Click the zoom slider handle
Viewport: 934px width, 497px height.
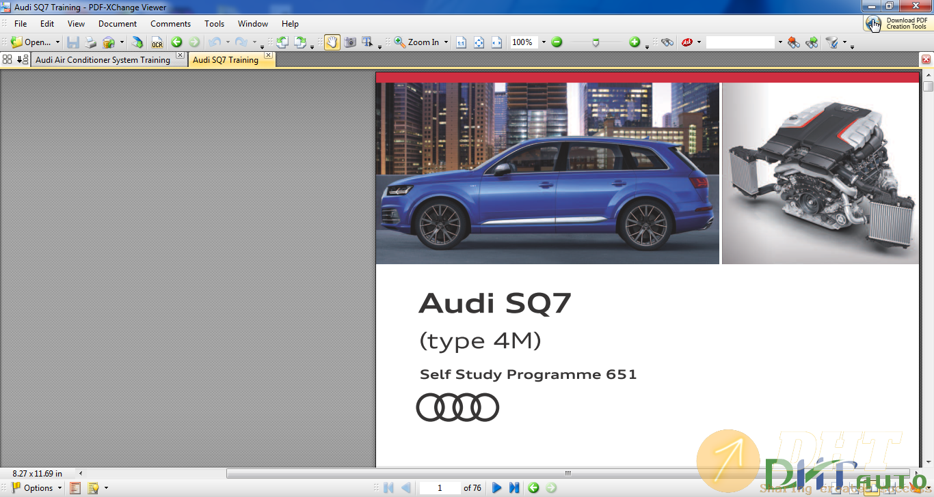tap(596, 42)
